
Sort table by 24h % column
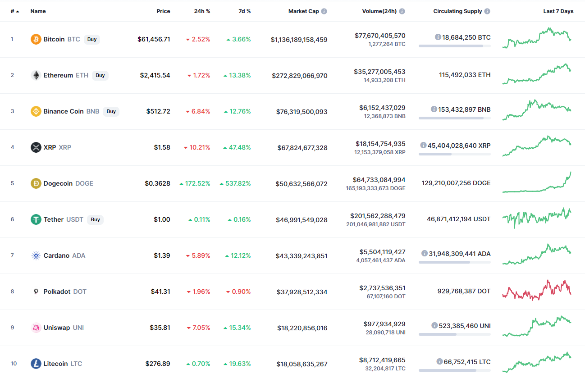coord(202,11)
